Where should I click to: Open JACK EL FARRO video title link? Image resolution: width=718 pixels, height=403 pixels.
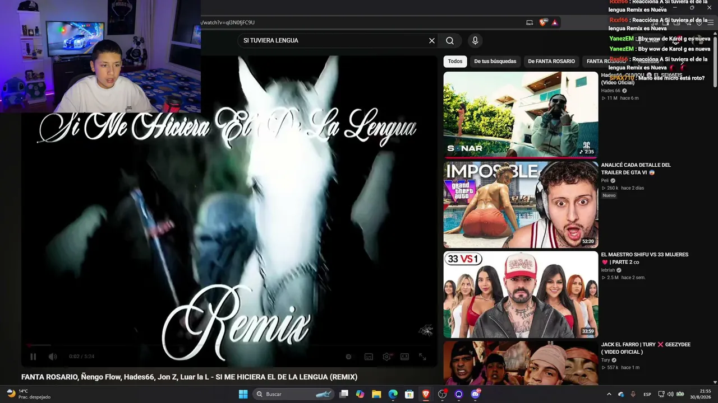(x=646, y=348)
